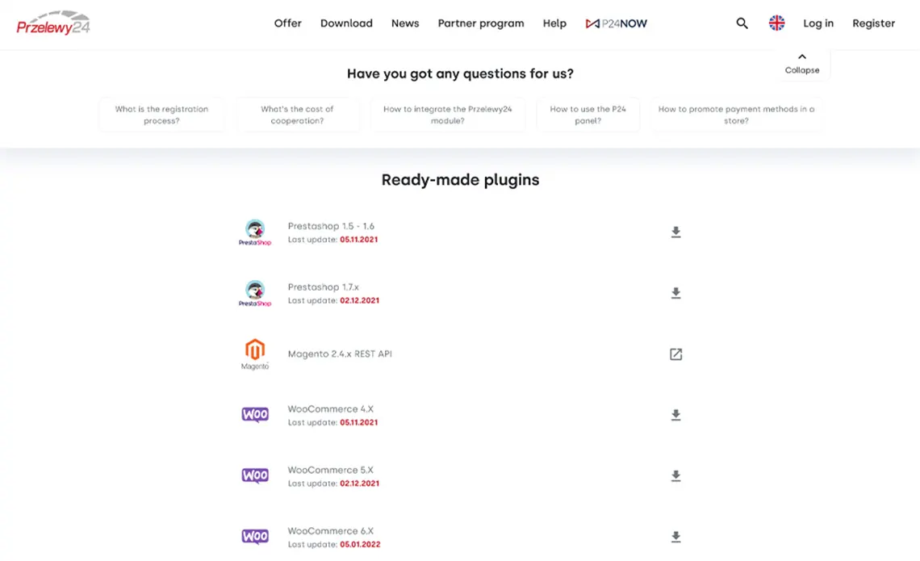Viewport: 920px width, 561px height.
Task: Select 'How to promote payment methods in a store?'
Action: pyautogui.click(x=736, y=115)
